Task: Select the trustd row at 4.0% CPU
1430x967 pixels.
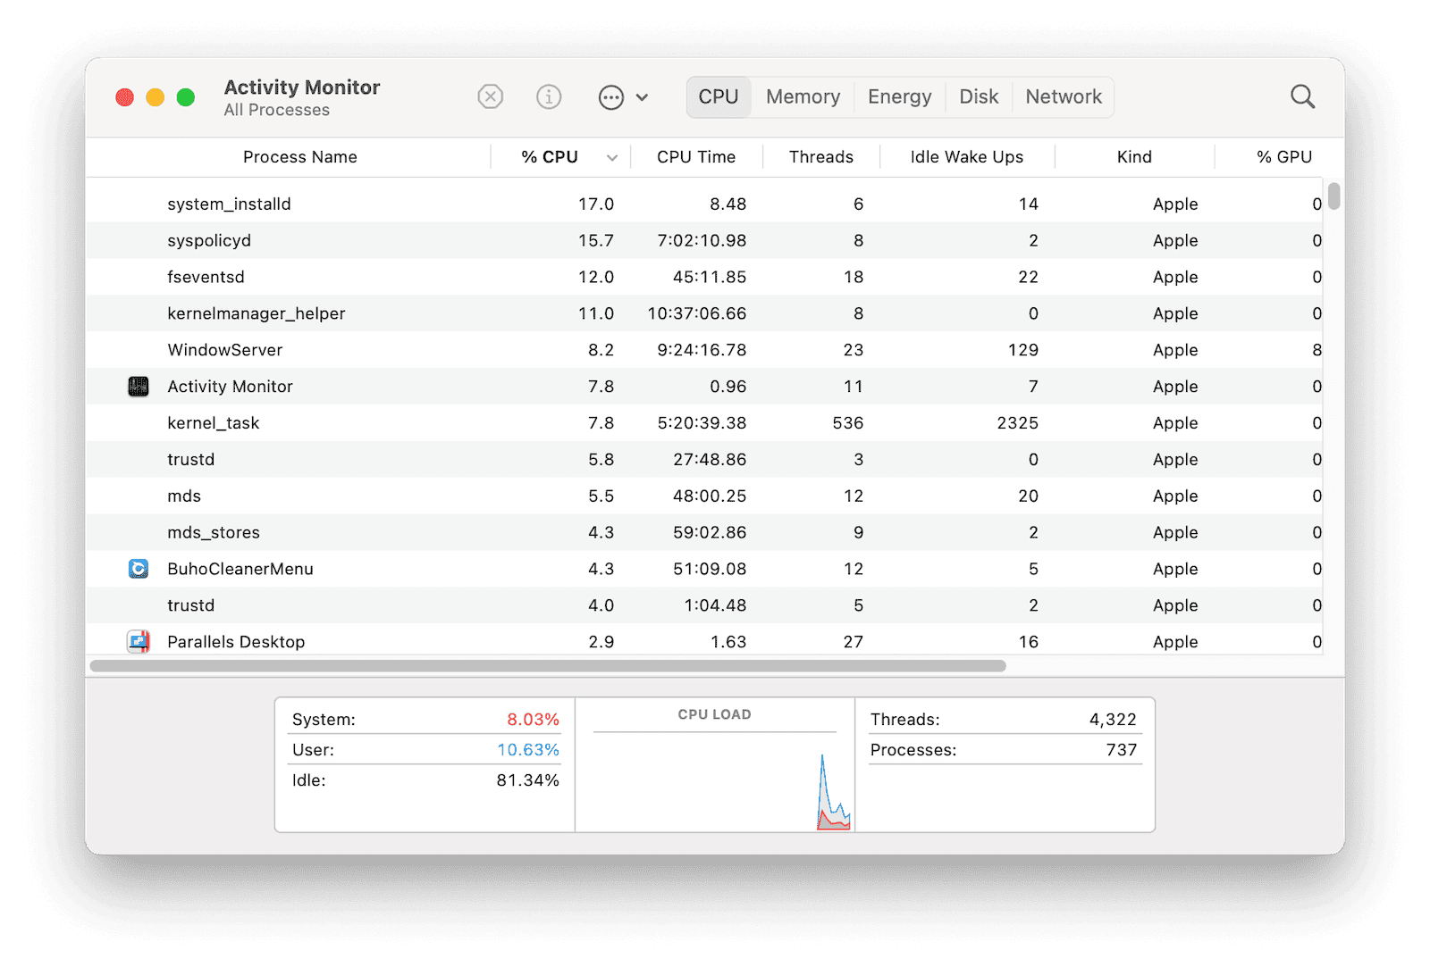Action: click(704, 605)
